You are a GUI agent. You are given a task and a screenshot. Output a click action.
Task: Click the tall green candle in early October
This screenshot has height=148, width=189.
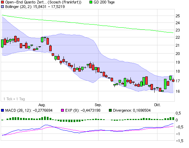165,84
